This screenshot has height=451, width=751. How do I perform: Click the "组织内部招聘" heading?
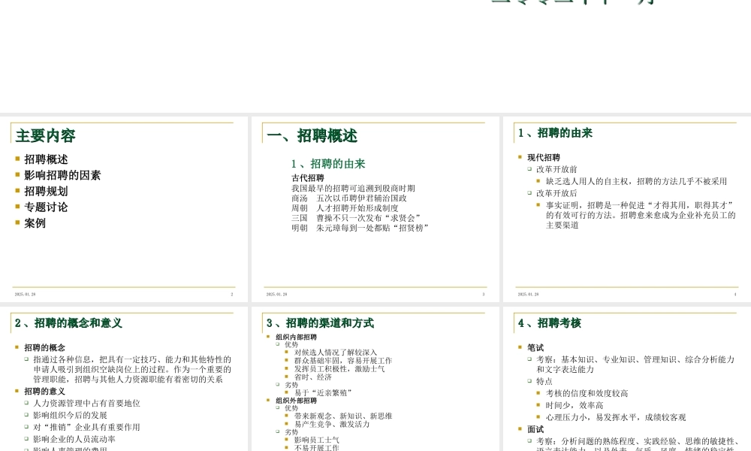[x=295, y=336]
